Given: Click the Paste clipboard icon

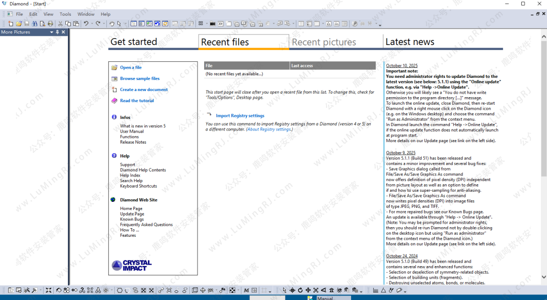Looking at the screenshot, I should pos(76,24).
